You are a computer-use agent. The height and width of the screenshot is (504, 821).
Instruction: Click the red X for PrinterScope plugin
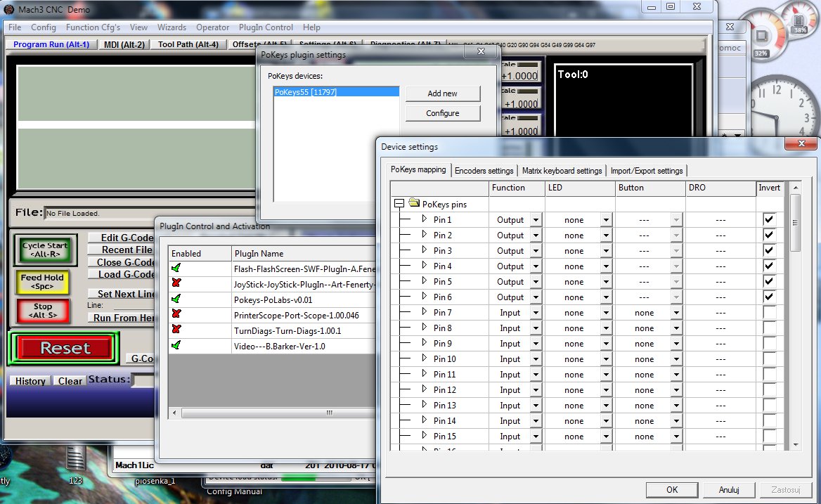(176, 314)
